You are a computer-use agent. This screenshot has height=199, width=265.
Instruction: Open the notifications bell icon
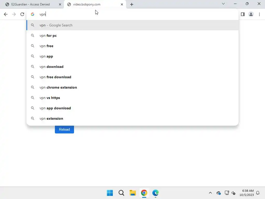tap(258, 193)
